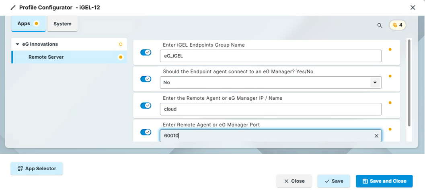Screen dimensions: 429x194
Task: Toggle the Remote Agent IP / Name switch
Action: coord(146,106)
